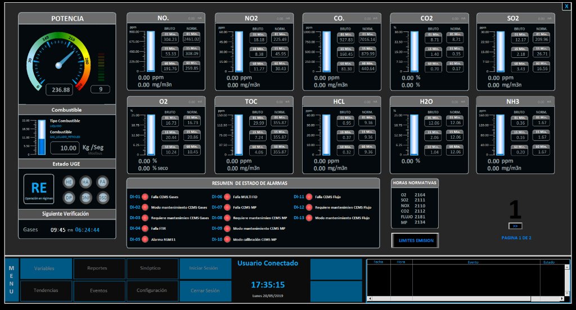
Task: Click DI-06 Falla MULTI FID alarm light
Action: pyautogui.click(x=227, y=197)
